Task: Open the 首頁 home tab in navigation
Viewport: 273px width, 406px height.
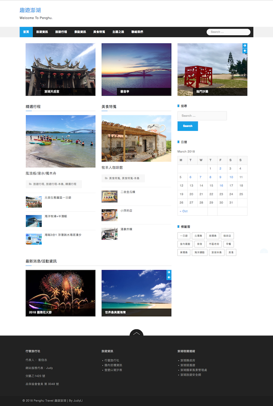Action: (26, 32)
